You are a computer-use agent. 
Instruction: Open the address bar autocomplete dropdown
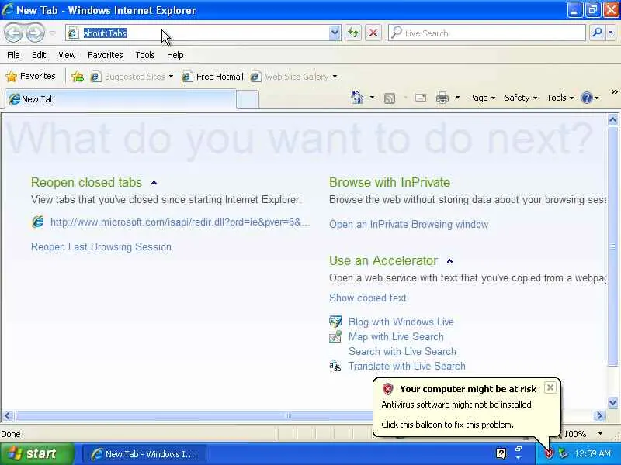[335, 33]
